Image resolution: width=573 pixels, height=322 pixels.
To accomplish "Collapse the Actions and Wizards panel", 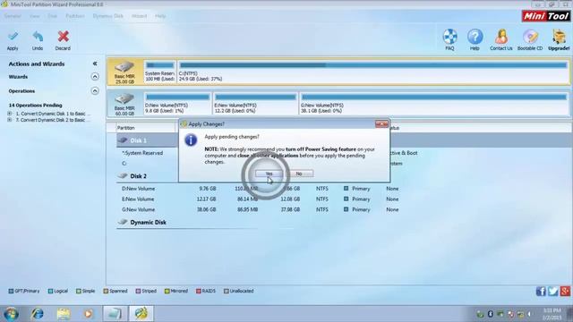I will (x=95, y=64).
